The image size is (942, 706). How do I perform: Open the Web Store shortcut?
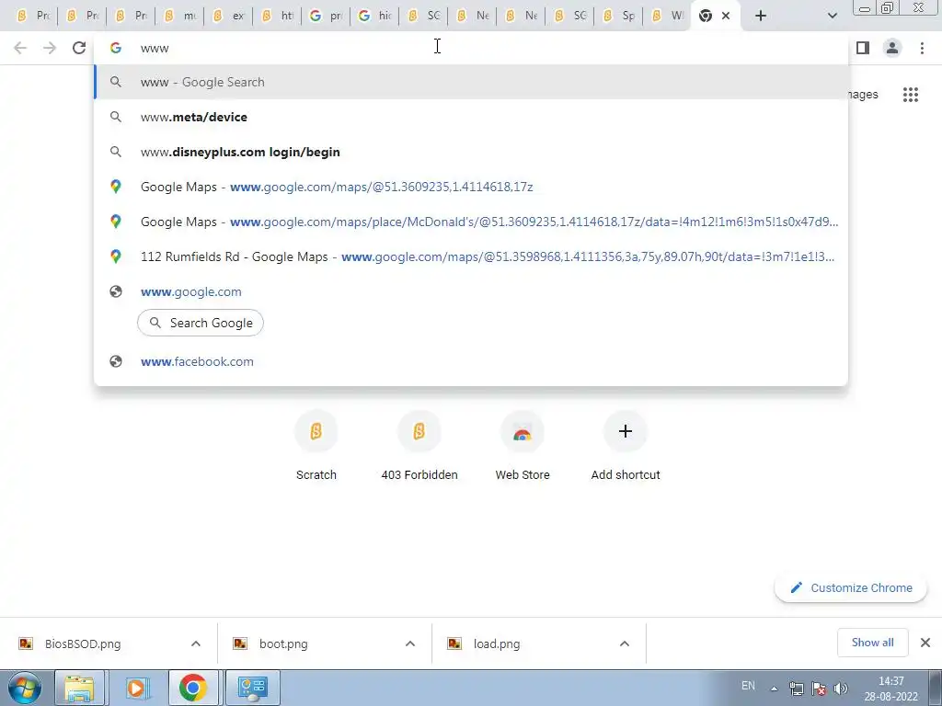click(523, 446)
